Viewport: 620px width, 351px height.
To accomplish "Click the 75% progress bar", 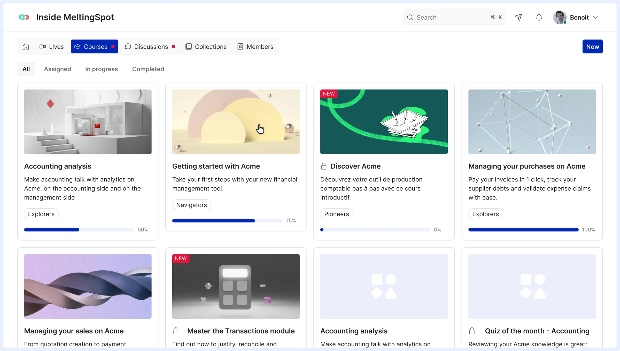I will click(x=227, y=220).
